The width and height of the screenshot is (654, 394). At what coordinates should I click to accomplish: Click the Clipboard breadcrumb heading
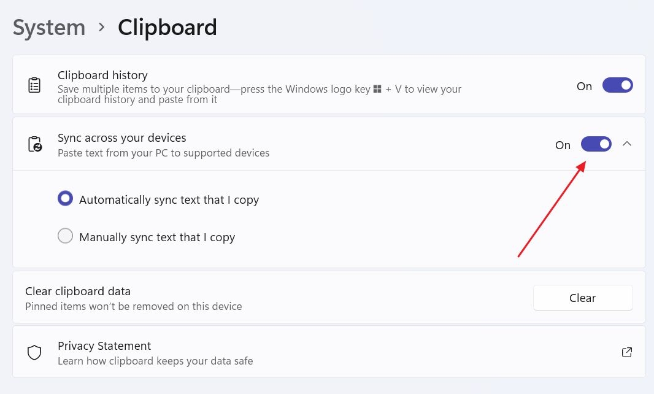(167, 27)
